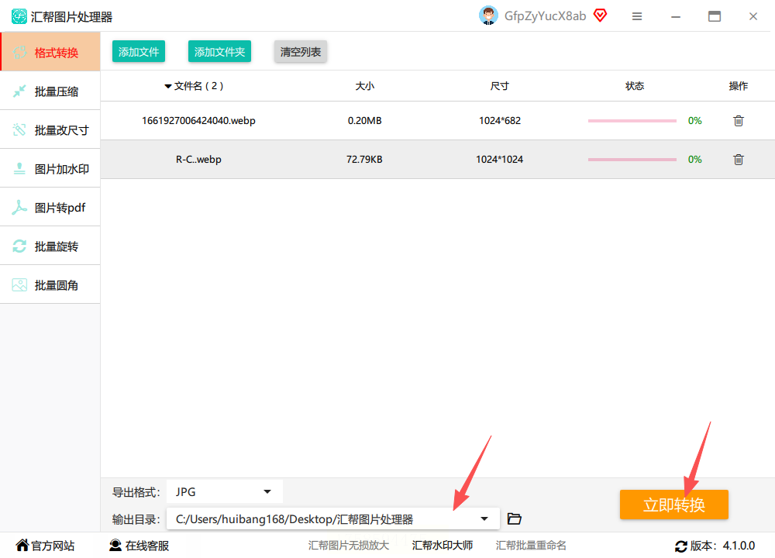Click the user avatar icon
This screenshot has height=558, width=775.
(488, 15)
